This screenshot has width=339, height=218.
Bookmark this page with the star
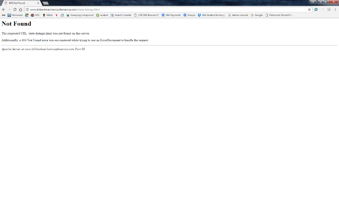[x=309, y=10]
